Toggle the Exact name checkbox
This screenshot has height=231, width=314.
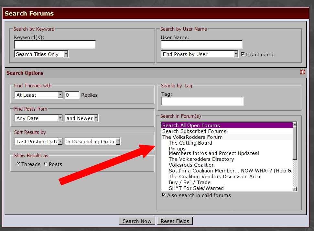(243, 54)
